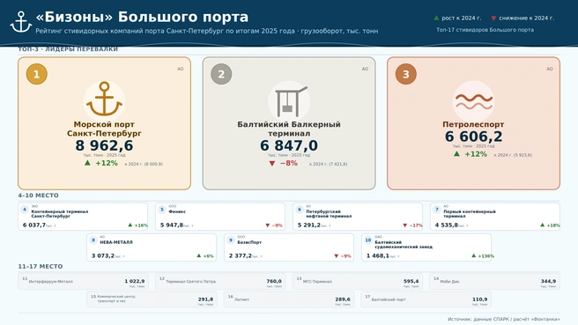
Task: Click the anchor emblem on Морской порт card
Action: pyautogui.click(x=104, y=99)
